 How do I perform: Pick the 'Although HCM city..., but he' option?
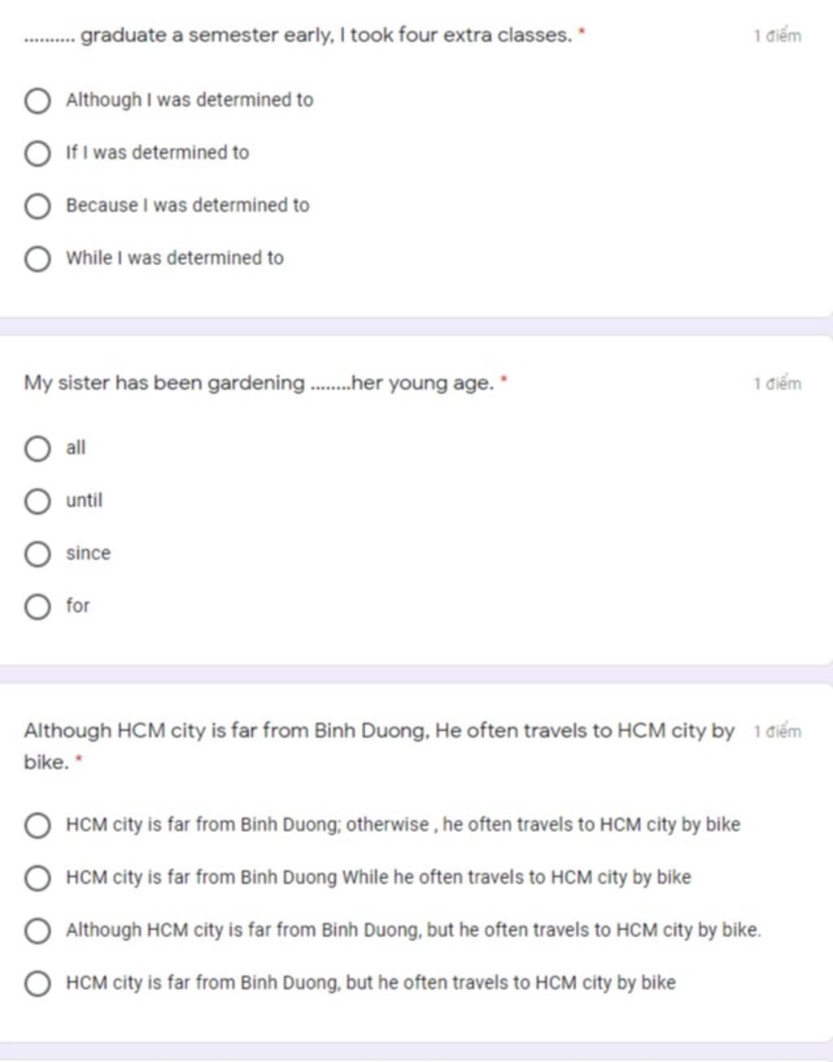(37, 931)
